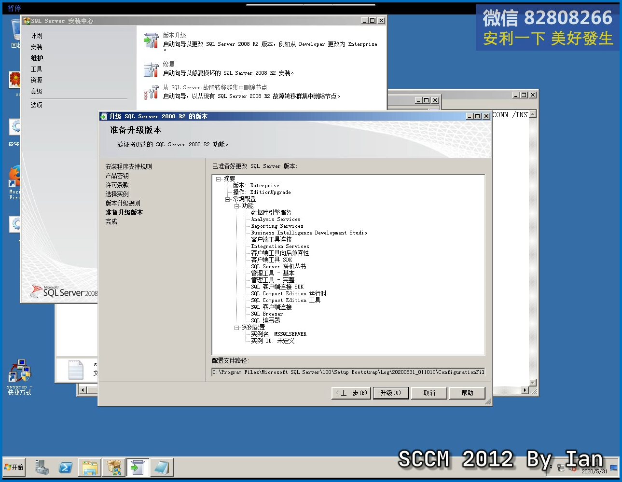
Task: Click the 开始 Start button
Action: [14, 467]
